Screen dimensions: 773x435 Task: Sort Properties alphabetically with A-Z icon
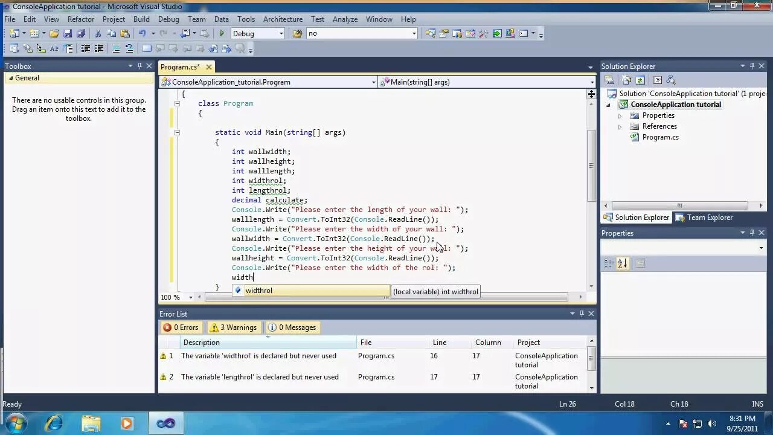tap(623, 263)
